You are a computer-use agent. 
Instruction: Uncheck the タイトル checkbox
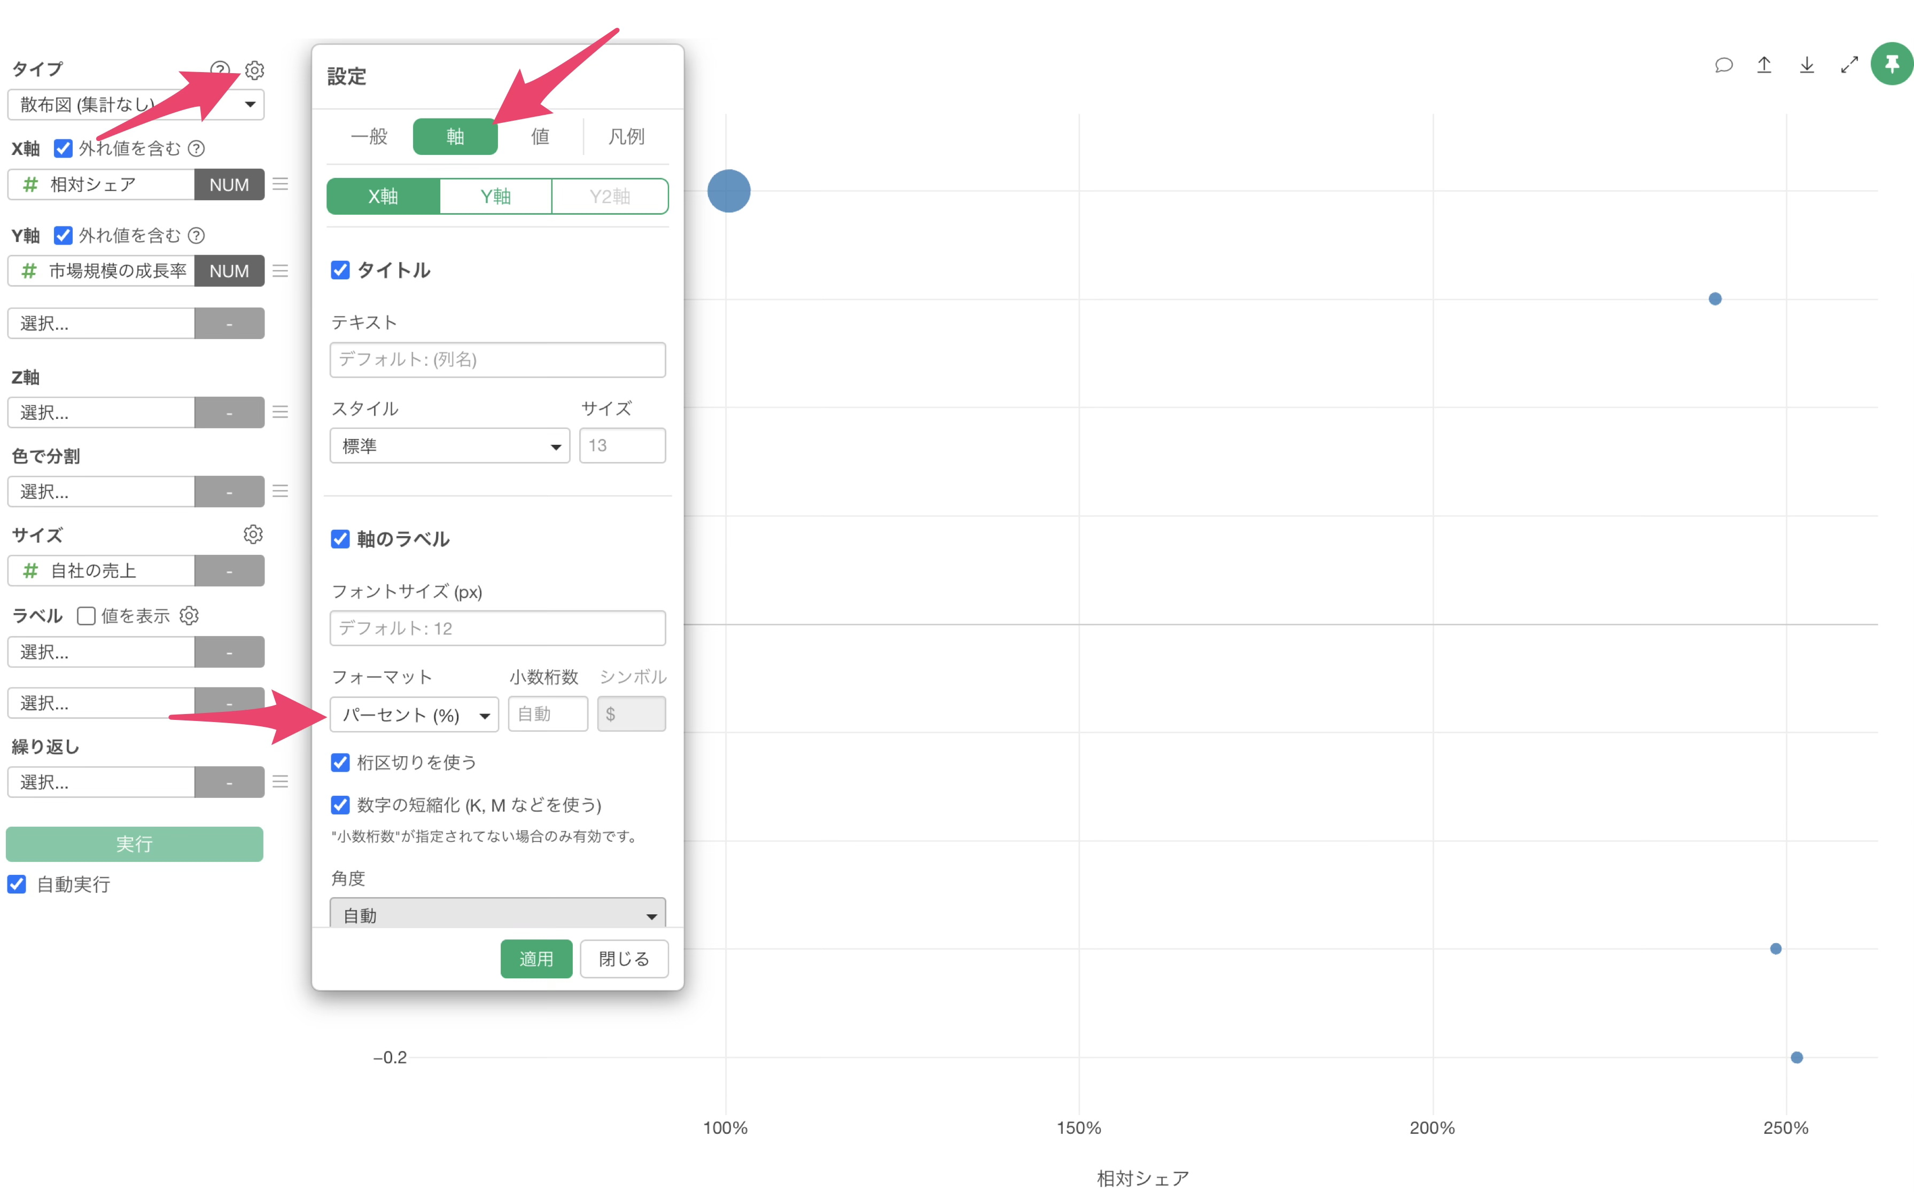(x=340, y=270)
